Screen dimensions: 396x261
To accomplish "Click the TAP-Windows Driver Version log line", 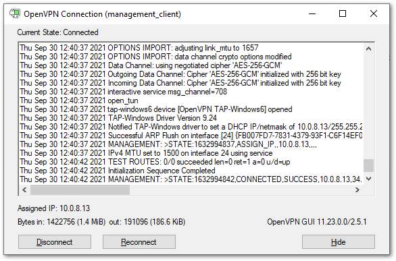I will pyautogui.click(x=118, y=118).
